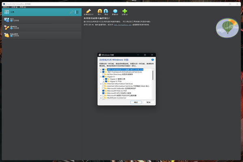Screen dimensions: 243x162
Task: Open the first menu in VirtualBox menu bar
Action: (x=6, y=7)
